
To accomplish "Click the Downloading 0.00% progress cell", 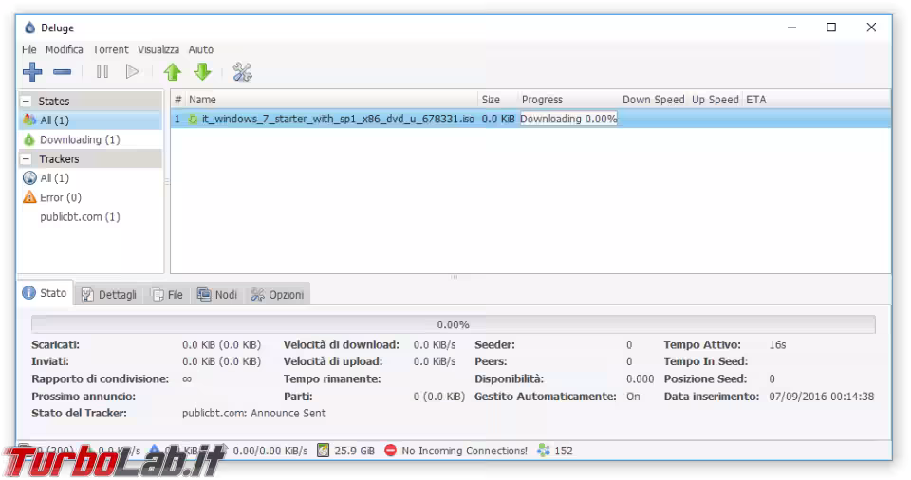I will [x=568, y=120].
